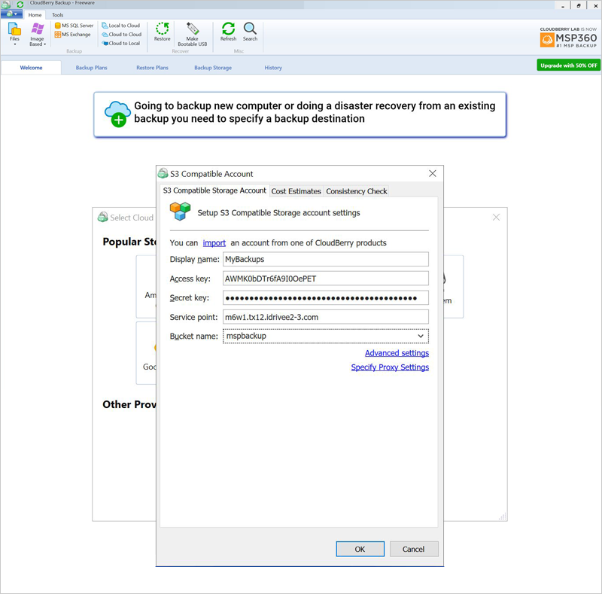Click into the Secret key field
Viewport: 602px width, 594px height.
326,298
